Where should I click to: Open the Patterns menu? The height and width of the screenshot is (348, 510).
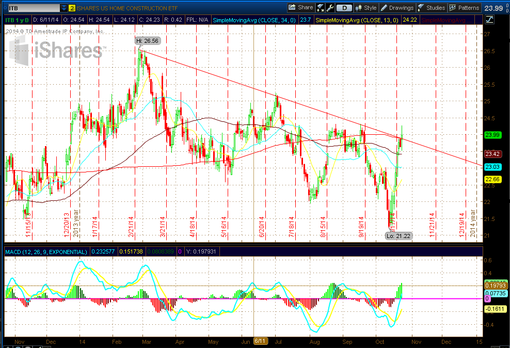(x=464, y=7)
